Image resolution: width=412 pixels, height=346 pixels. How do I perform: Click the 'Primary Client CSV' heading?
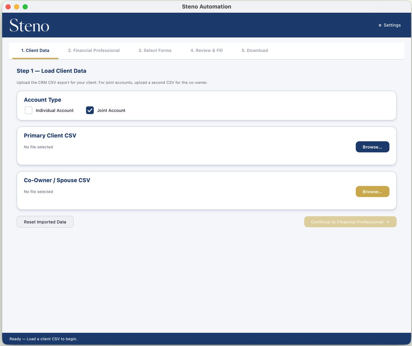pos(50,136)
